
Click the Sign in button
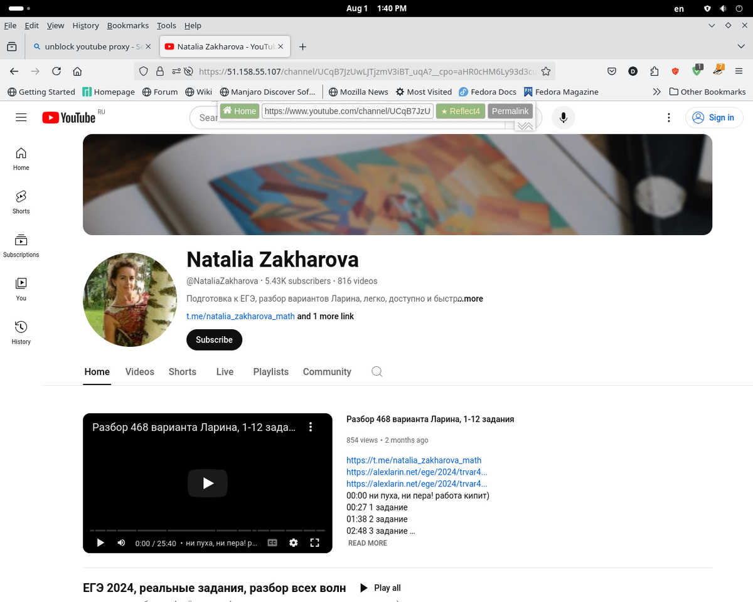tap(714, 117)
